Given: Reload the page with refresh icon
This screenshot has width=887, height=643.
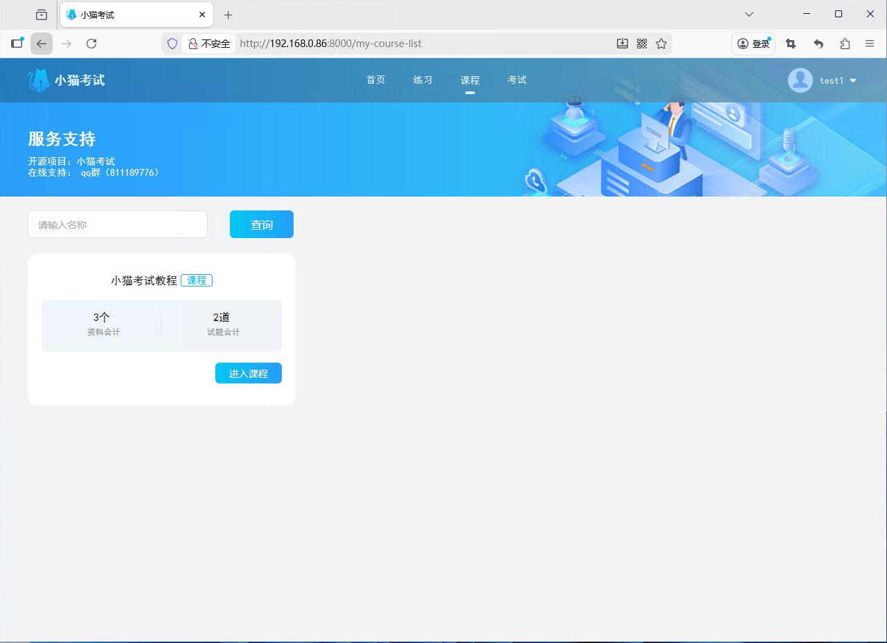Looking at the screenshot, I should pos(91,44).
